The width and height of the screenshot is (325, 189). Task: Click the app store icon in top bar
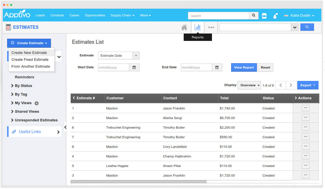click(264, 16)
